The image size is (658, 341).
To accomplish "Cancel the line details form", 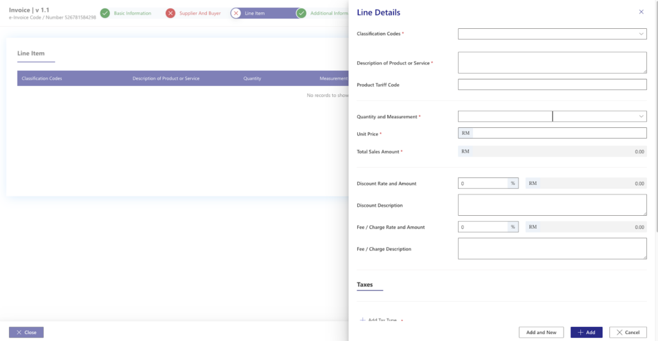I will pyautogui.click(x=628, y=332).
